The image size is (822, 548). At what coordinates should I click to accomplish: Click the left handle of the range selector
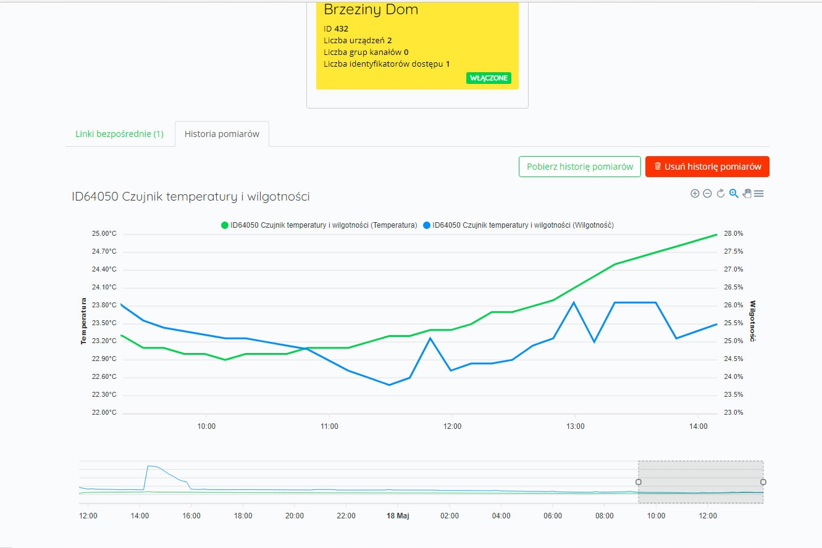(x=639, y=482)
